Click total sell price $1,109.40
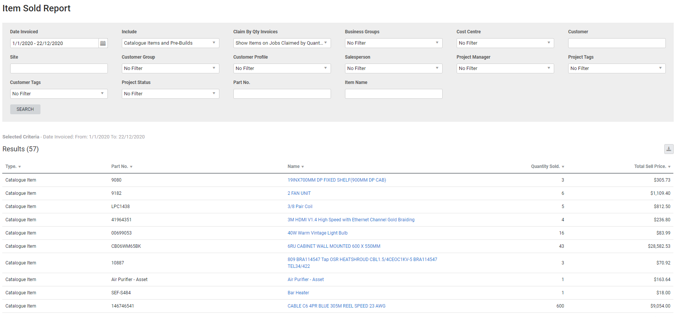The width and height of the screenshot is (676, 317). (660, 193)
